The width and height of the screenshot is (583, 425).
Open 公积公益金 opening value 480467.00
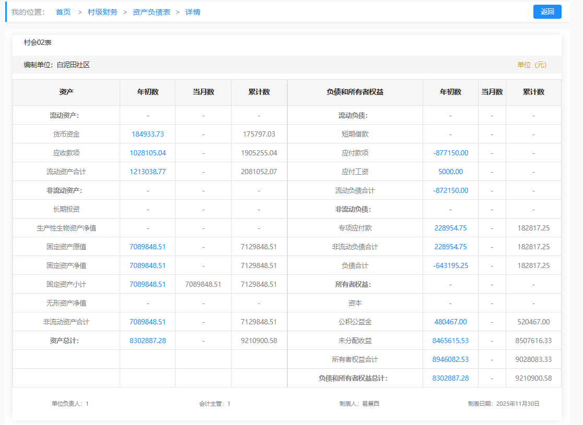[x=450, y=322]
